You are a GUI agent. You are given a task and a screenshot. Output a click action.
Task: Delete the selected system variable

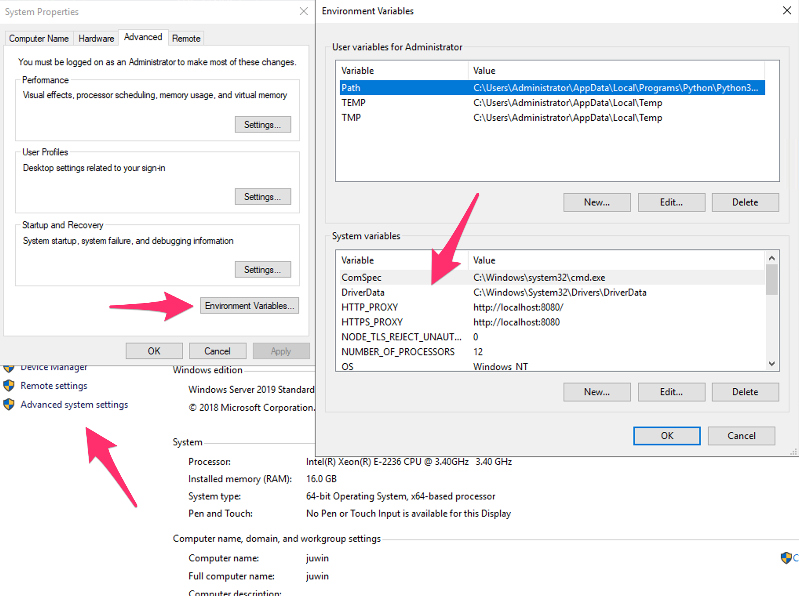[x=745, y=392]
